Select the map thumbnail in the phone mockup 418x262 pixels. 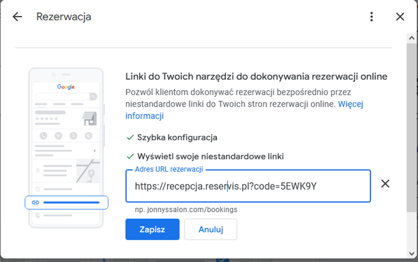(88, 171)
